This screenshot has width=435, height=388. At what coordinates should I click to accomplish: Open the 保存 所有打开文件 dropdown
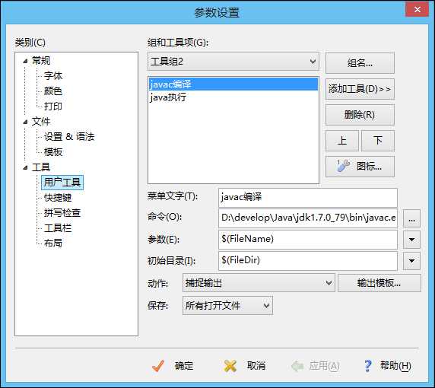coord(227,306)
